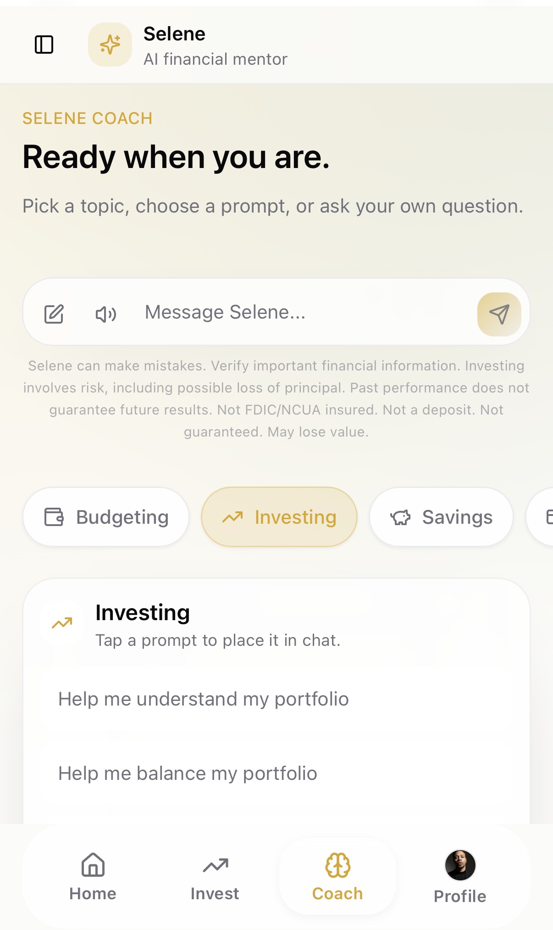Select partially visible topic chip after Savings

tap(540, 517)
